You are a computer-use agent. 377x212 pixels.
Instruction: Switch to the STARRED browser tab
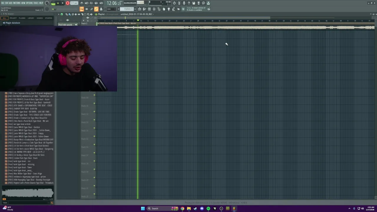click(x=49, y=18)
